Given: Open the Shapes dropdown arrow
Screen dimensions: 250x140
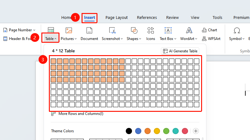Looking at the screenshot, I should 140,39.
